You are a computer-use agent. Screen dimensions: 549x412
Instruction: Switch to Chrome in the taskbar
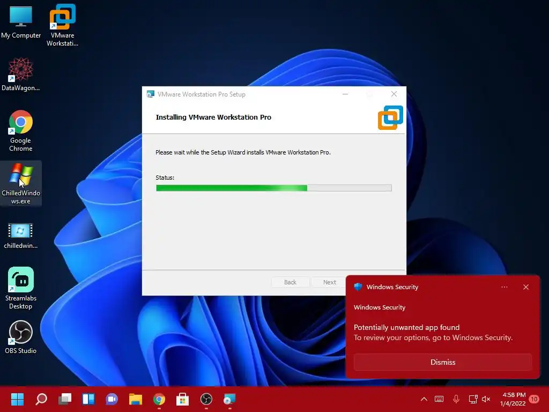(159, 399)
